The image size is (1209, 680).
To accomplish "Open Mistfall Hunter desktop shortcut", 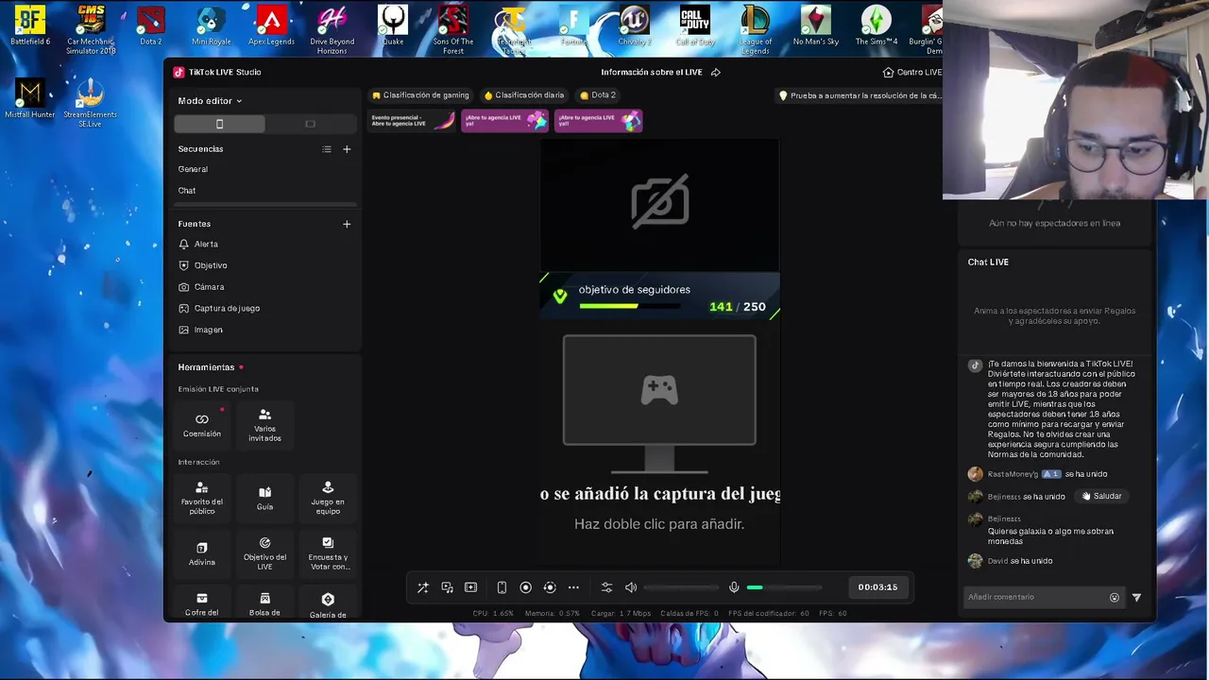I will click(x=30, y=99).
